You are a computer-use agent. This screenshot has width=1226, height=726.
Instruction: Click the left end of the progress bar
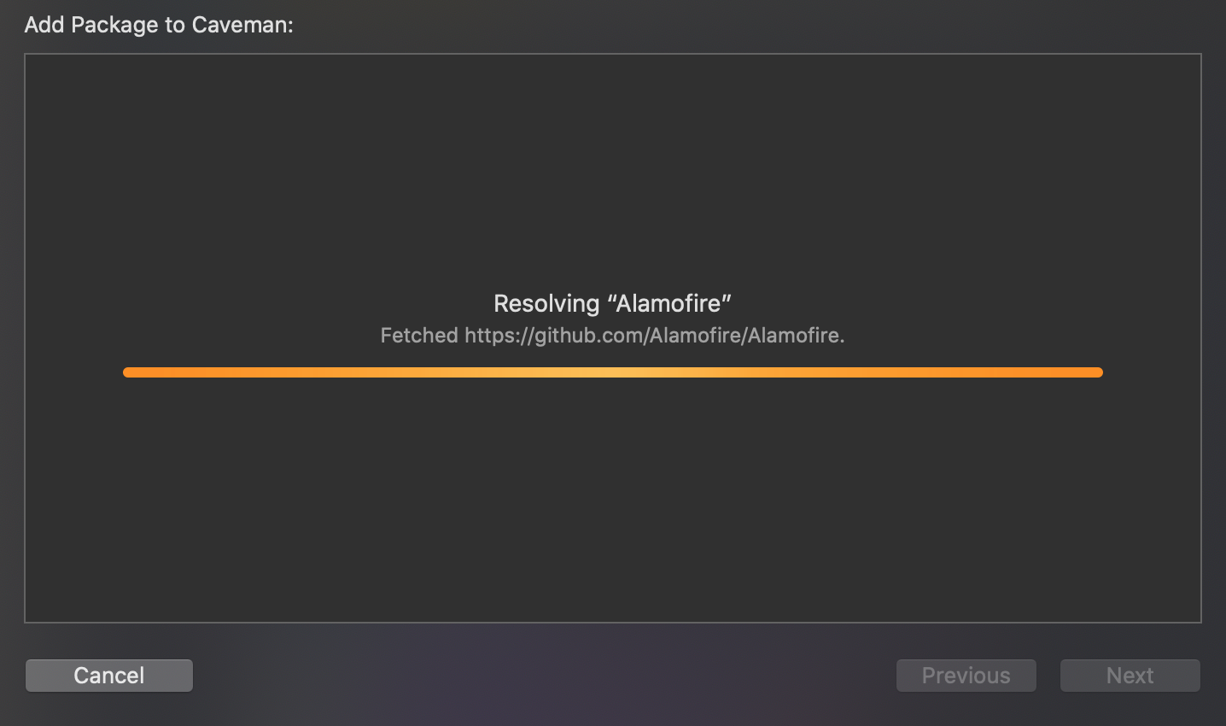[128, 372]
